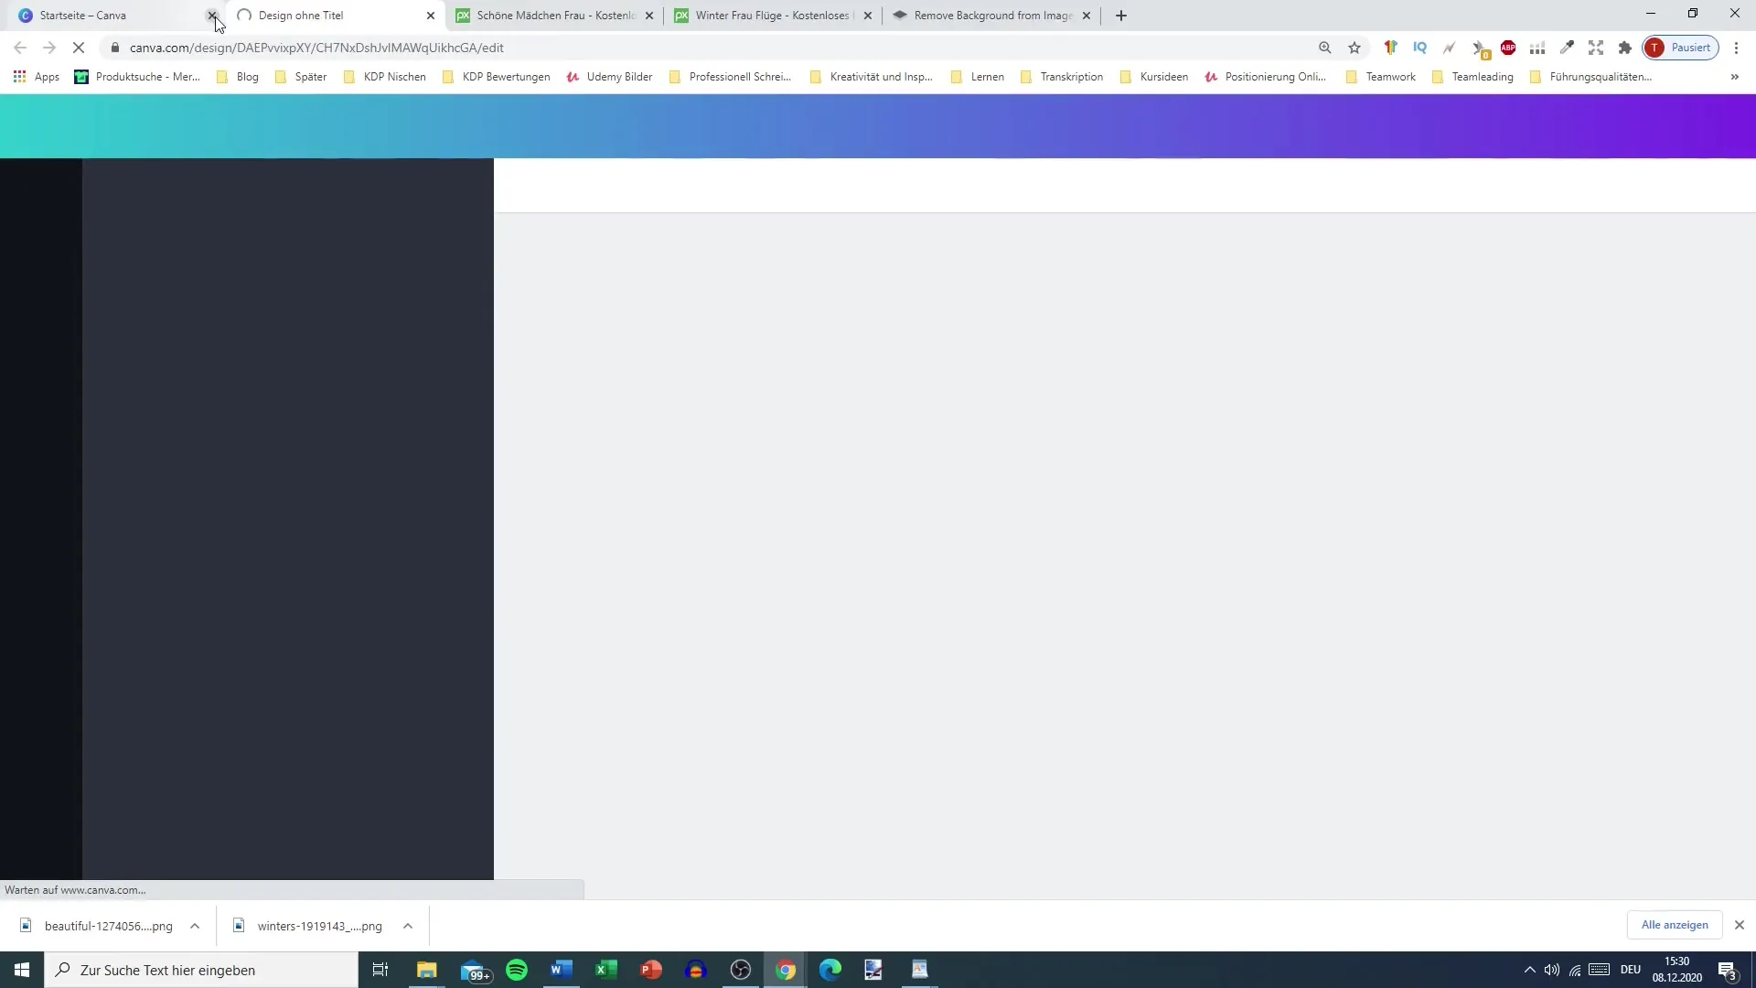The image size is (1756, 988).
Task: Open OBS Studio from taskbar
Action: [x=741, y=970]
